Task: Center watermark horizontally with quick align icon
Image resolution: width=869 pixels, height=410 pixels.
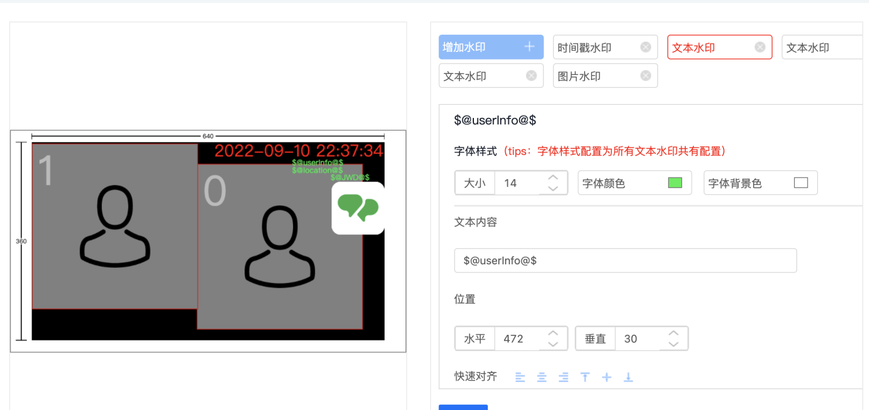Action: (x=542, y=378)
